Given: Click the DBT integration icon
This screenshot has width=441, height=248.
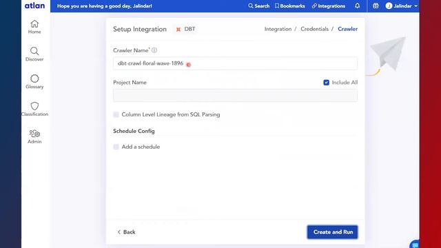Looking at the screenshot, I should [x=178, y=29].
